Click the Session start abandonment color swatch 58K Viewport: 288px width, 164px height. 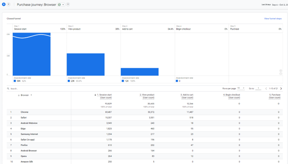pos(15,81)
